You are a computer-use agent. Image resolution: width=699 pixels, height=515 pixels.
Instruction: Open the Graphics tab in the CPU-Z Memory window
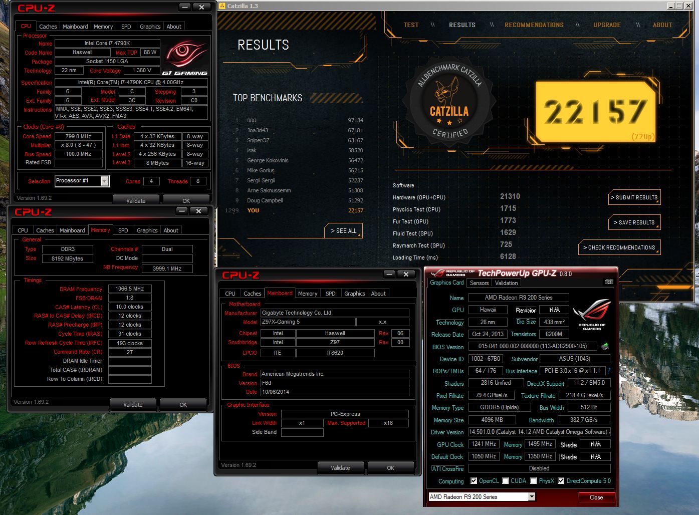coord(147,230)
